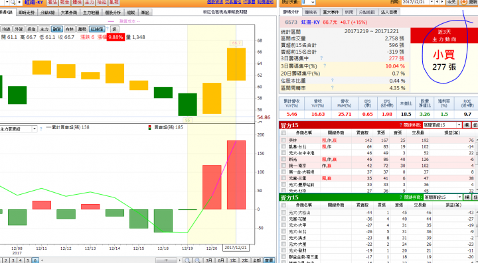Image resolution: width=478 pixels, height=263 pixels.
Task: Tick the checkbox for 凱基-台北 row
Action: 283,146
